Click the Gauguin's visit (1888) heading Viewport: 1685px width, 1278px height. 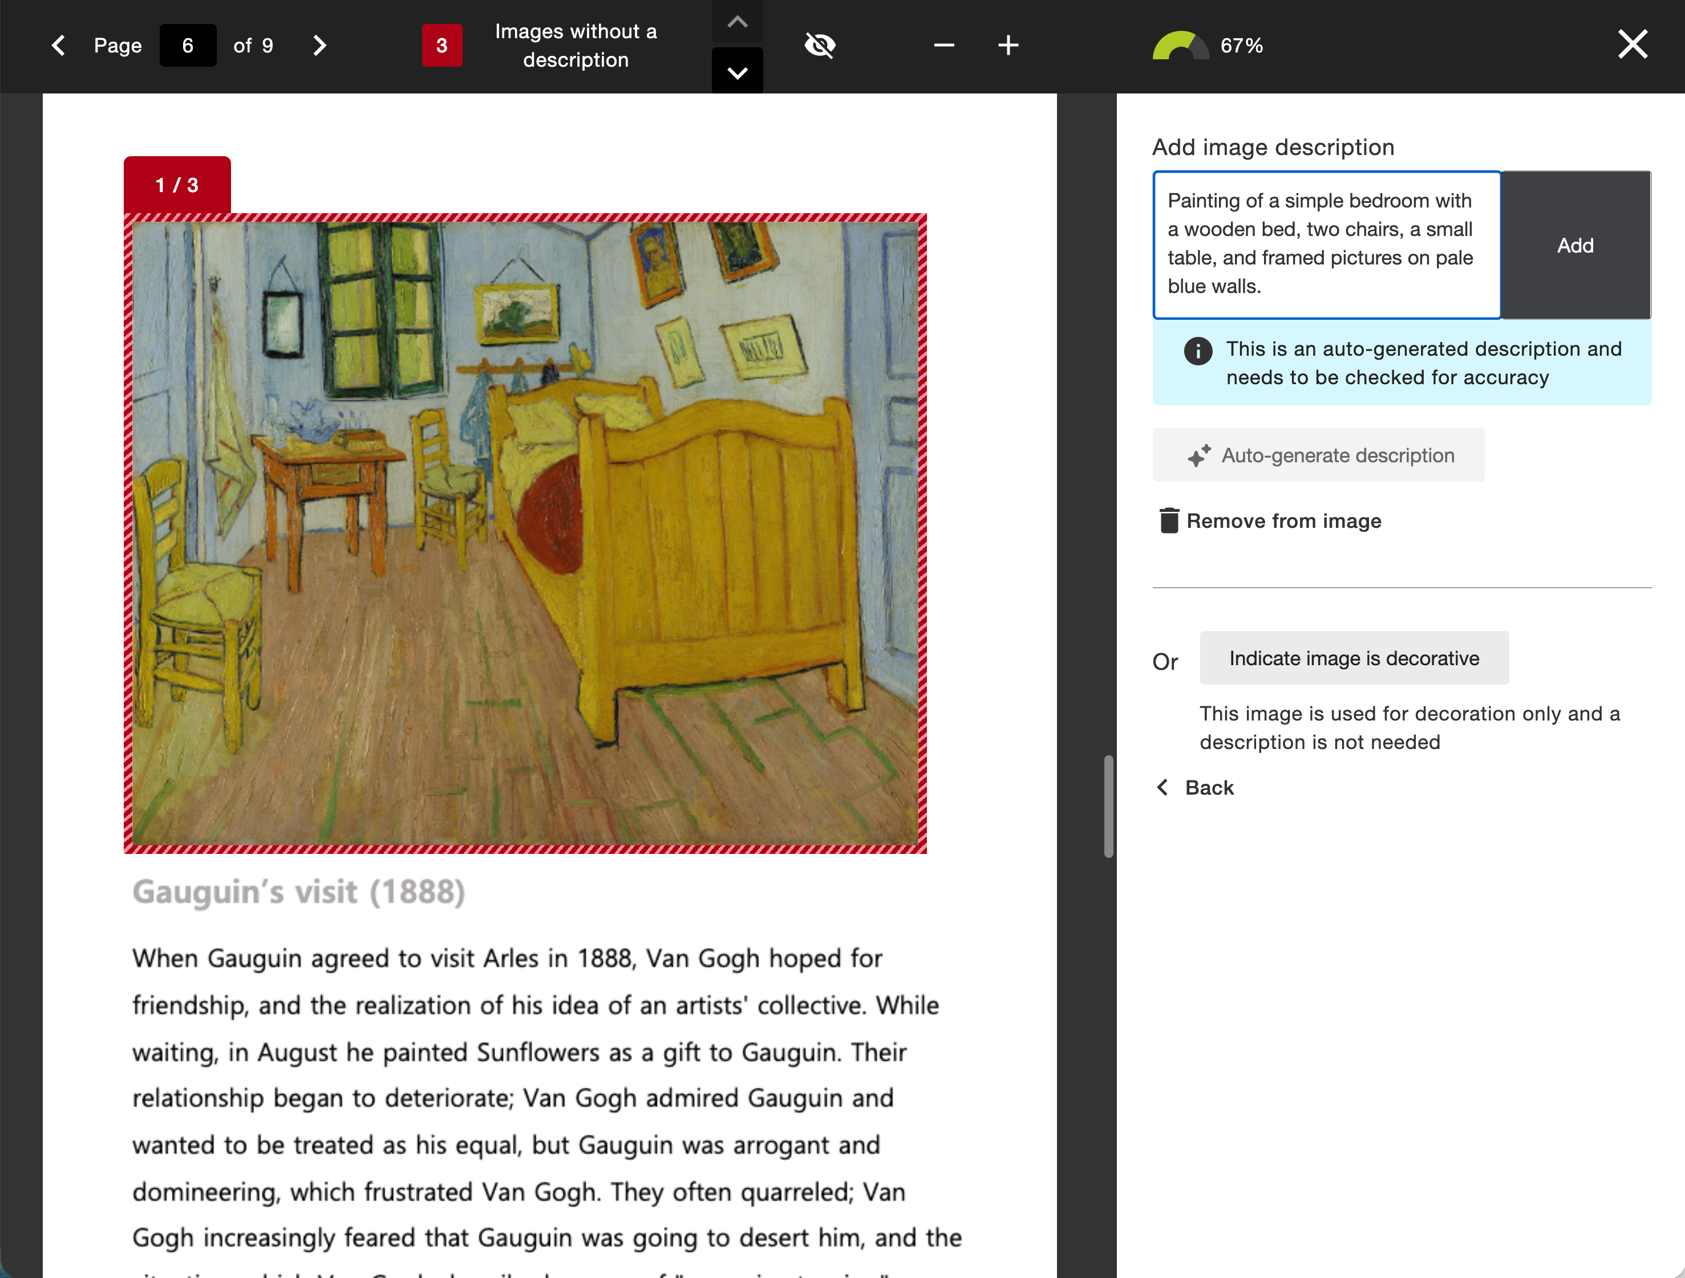[x=298, y=892]
